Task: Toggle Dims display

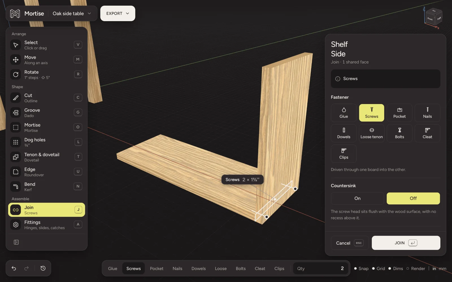Action: coord(396,268)
